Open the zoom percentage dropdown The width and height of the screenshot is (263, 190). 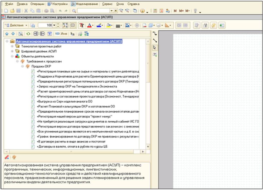(54, 25)
